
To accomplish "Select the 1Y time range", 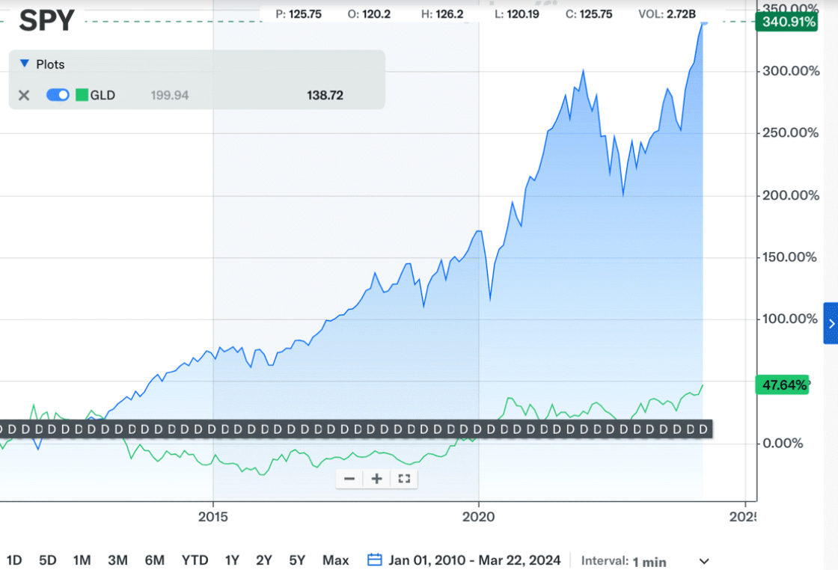I will point(231,560).
